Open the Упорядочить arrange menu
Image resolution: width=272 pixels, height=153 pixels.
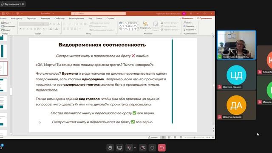point(145,25)
